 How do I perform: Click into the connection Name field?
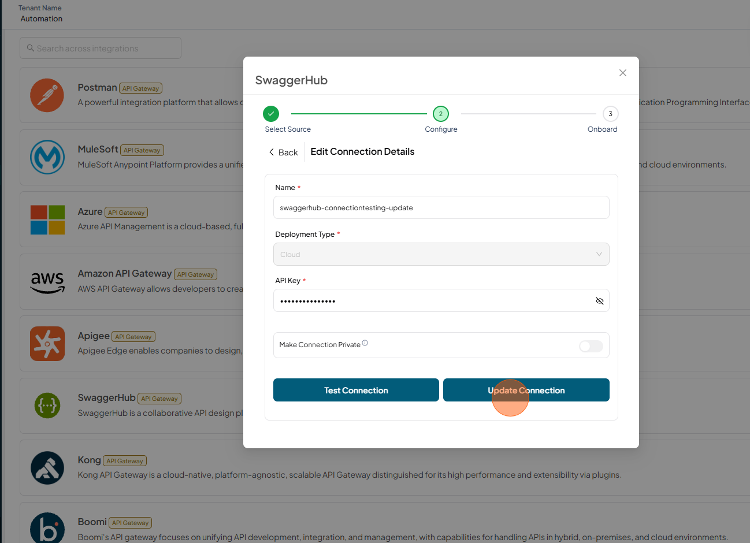(441, 207)
